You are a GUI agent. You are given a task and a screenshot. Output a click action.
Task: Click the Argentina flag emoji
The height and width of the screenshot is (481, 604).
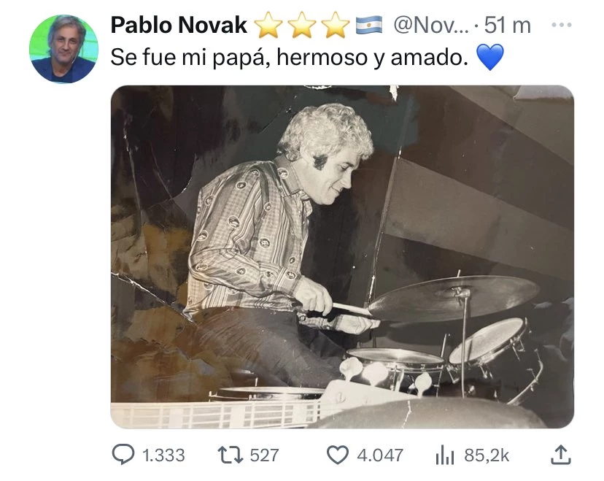click(369, 25)
